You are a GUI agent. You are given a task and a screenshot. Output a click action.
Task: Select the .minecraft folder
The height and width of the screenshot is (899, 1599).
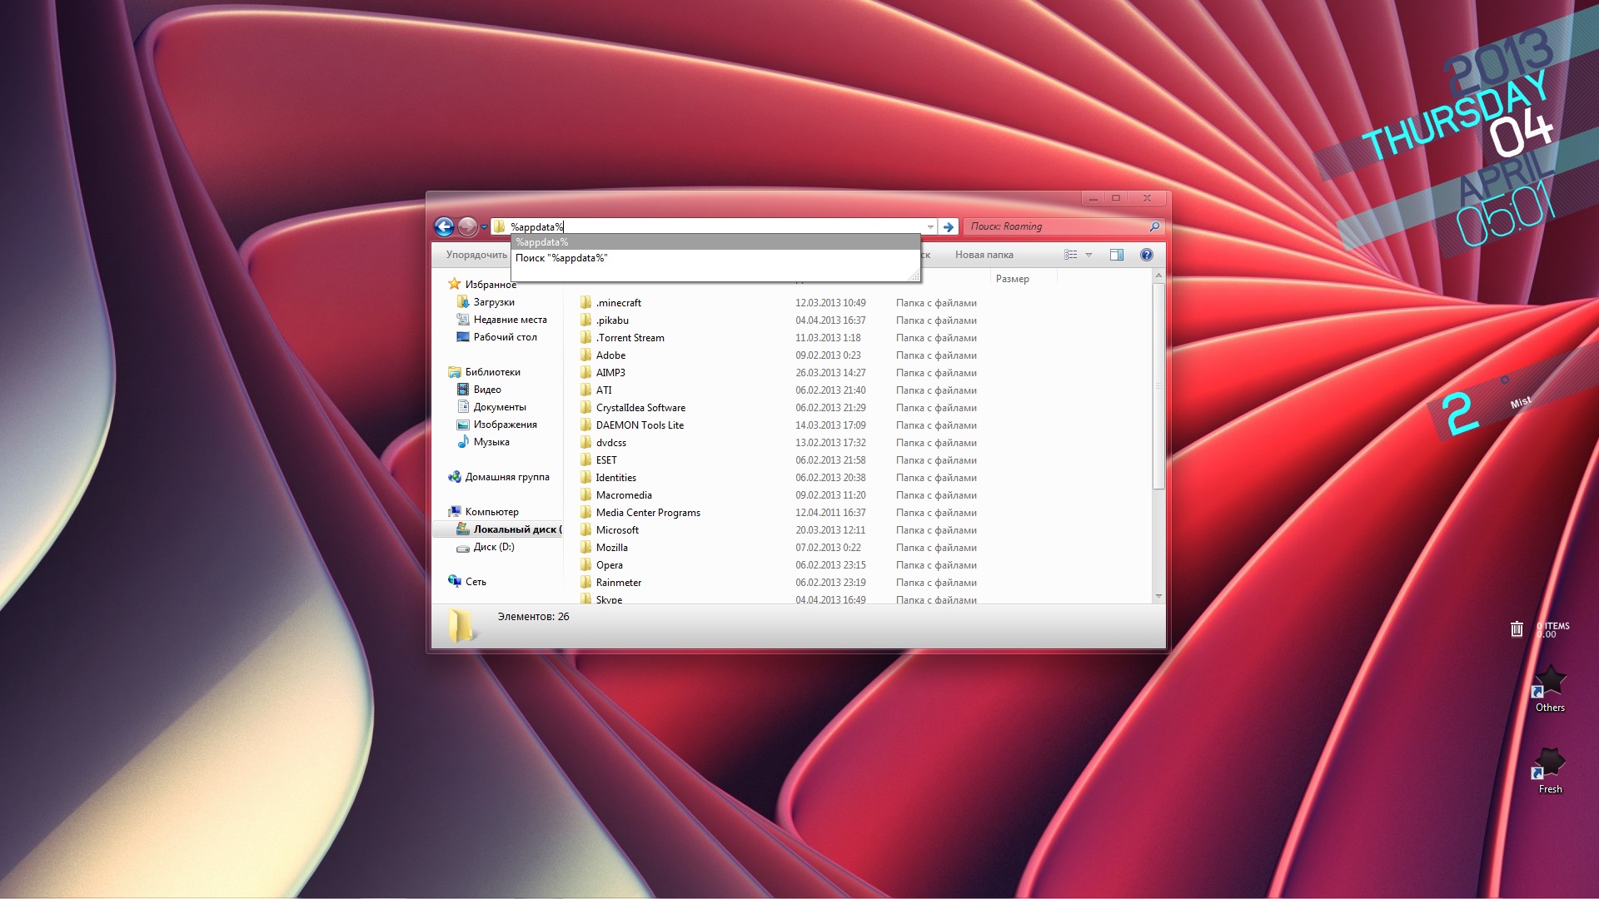pos(618,303)
